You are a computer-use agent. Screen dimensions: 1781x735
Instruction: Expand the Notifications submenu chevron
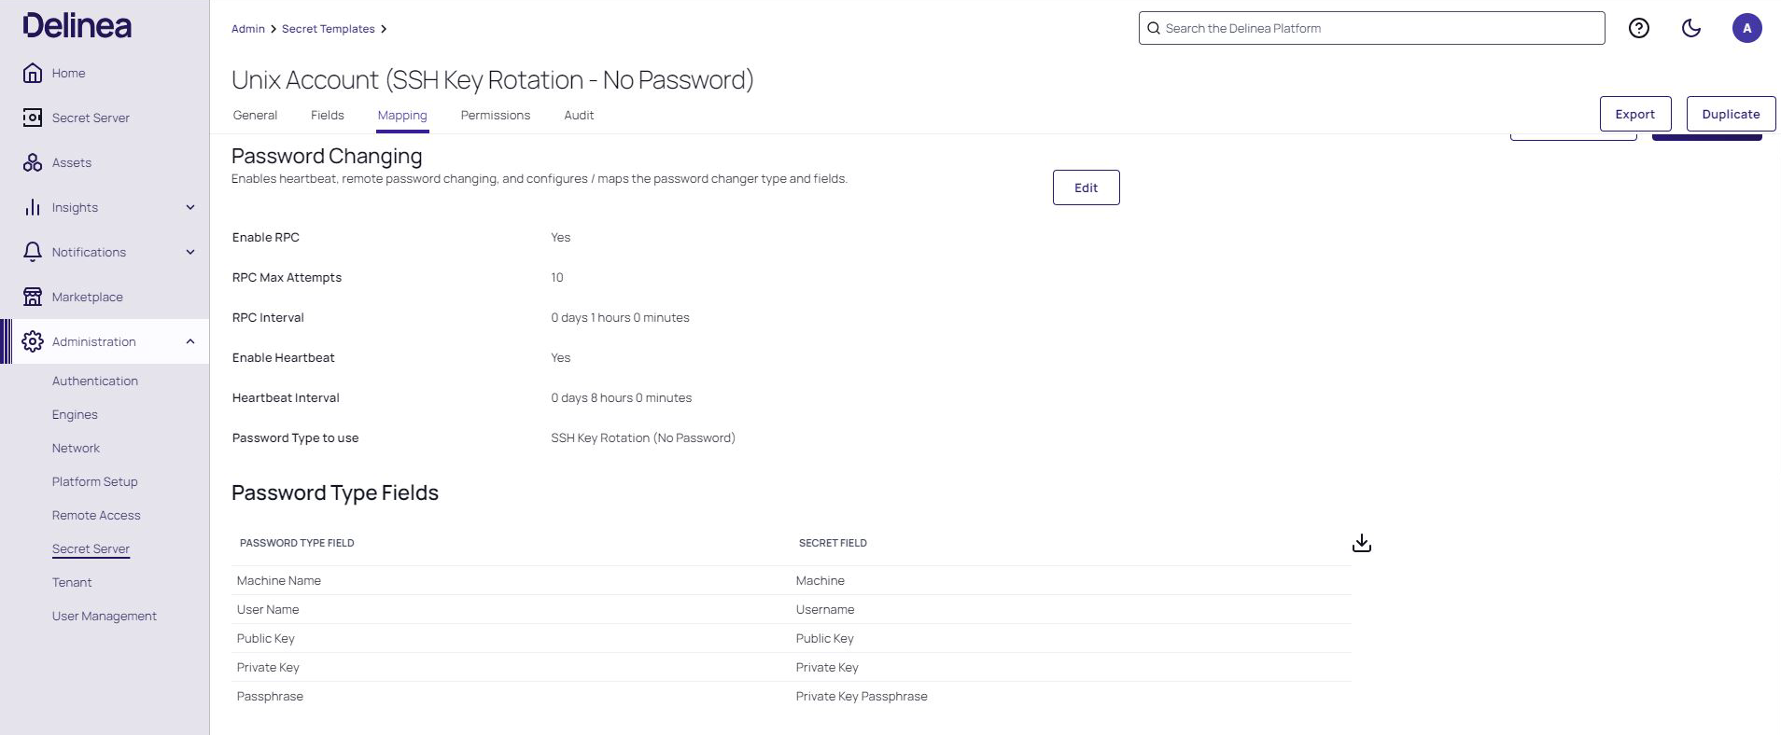pyautogui.click(x=190, y=252)
